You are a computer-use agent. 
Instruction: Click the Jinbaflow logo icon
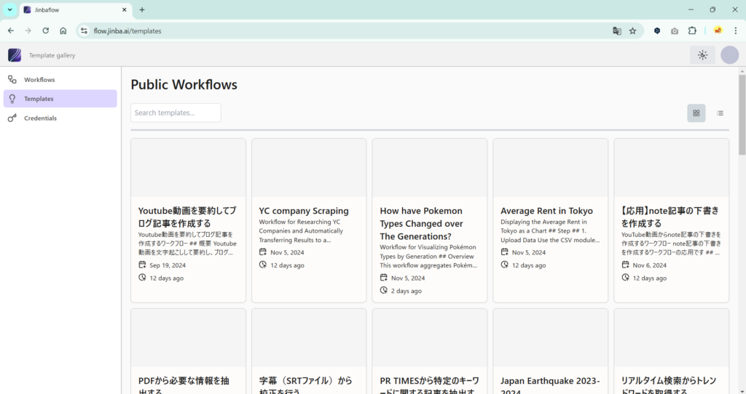(x=15, y=55)
